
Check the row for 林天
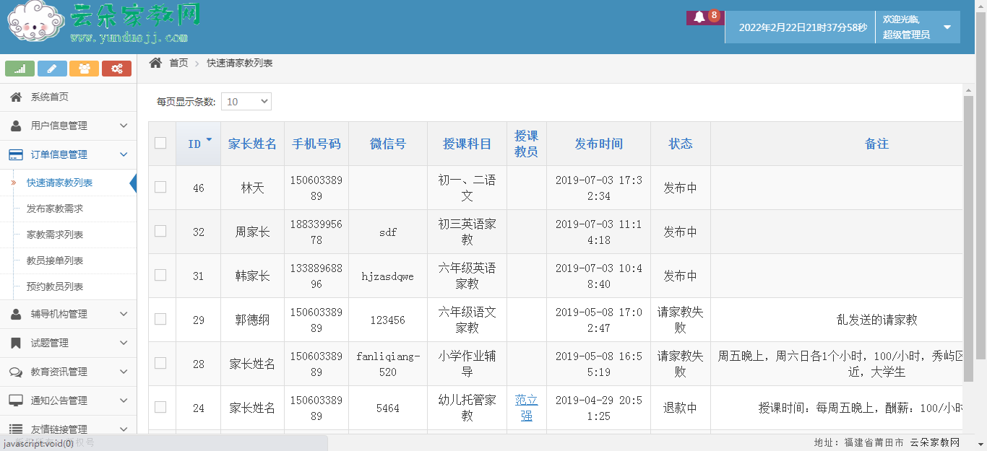tap(160, 187)
